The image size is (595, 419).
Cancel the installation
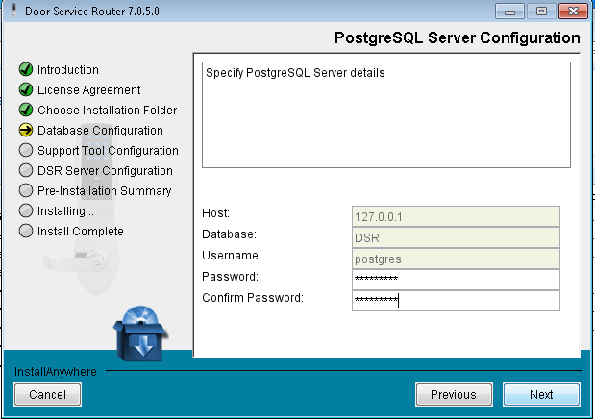coord(47,394)
